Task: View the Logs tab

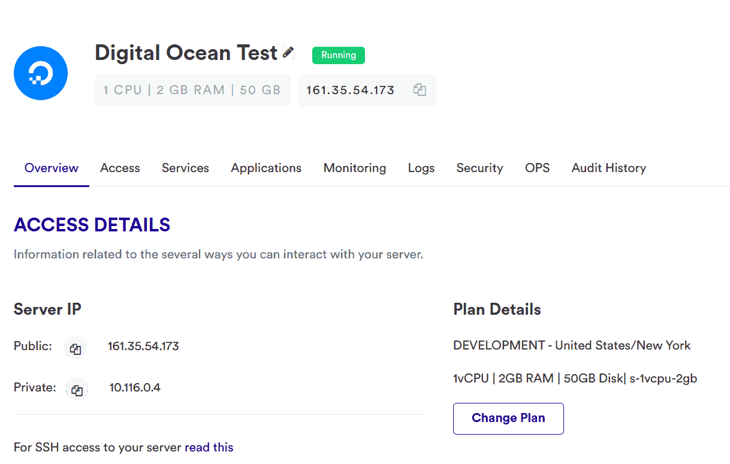Action: coord(421,168)
